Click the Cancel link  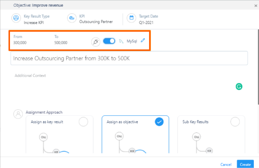[x=226, y=165]
